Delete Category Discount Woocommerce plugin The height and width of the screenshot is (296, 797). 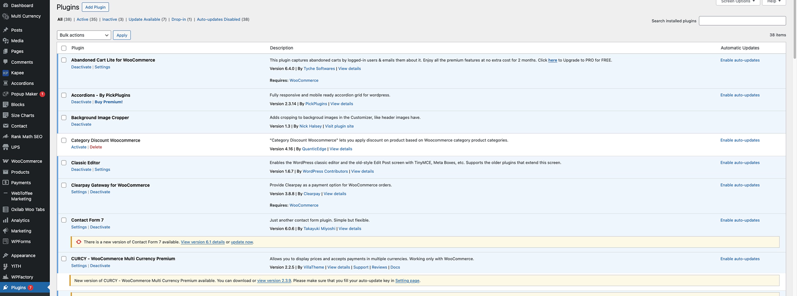coord(96,147)
